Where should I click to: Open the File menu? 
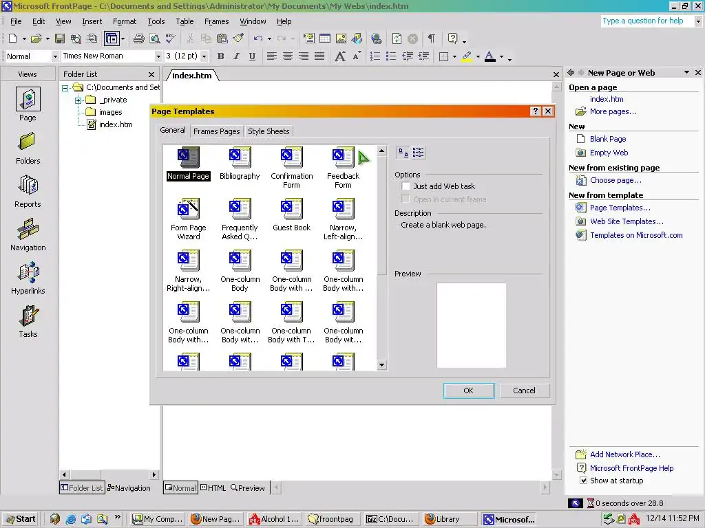coord(16,21)
